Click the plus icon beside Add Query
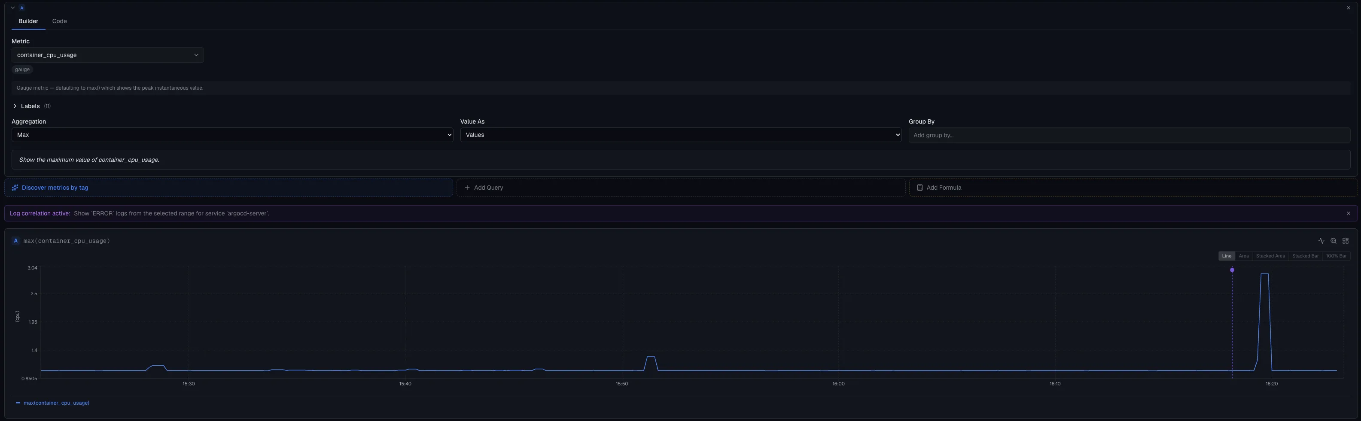This screenshot has height=421, width=1361. point(467,188)
